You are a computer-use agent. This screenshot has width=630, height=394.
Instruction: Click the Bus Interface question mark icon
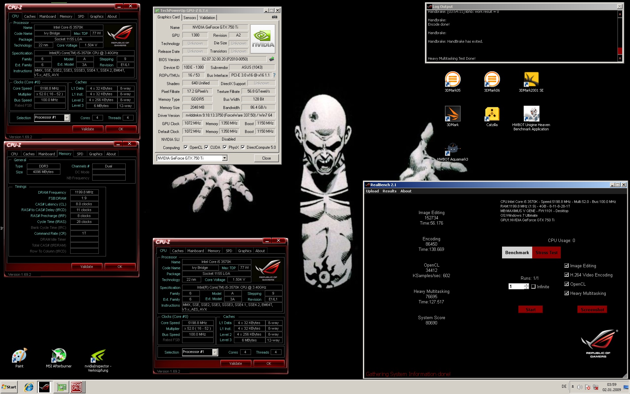[274, 75]
